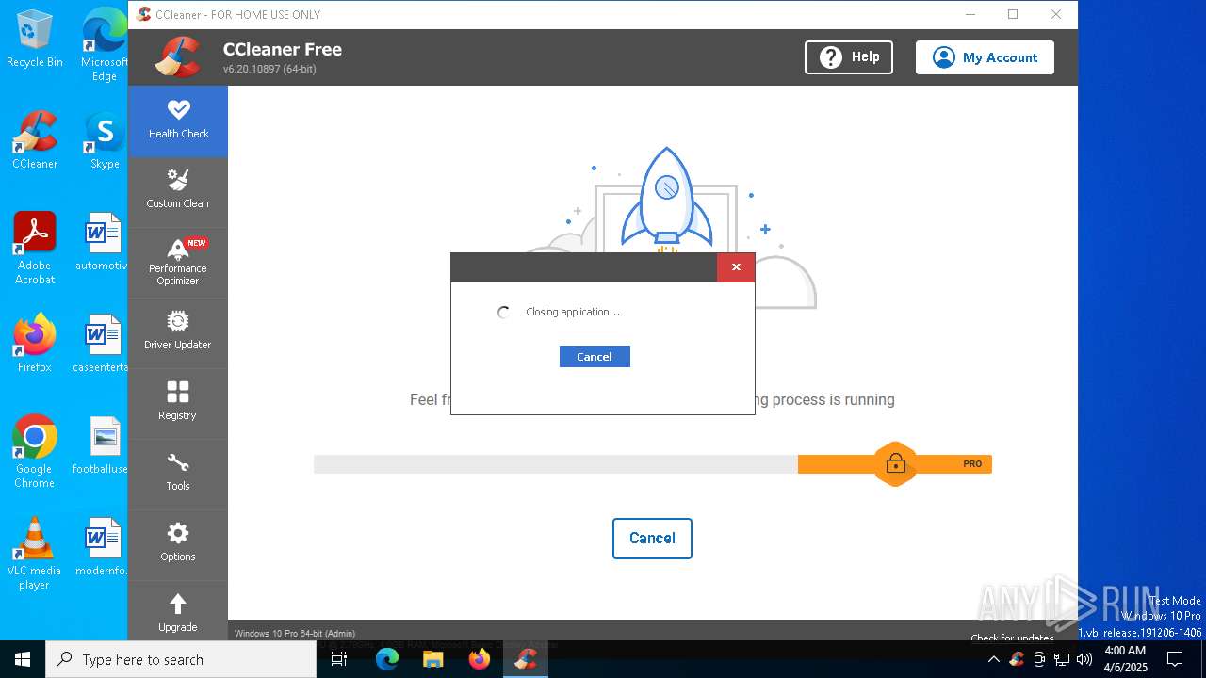Open the Driver Updater section
The width and height of the screenshot is (1206, 678).
tap(178, 332)
